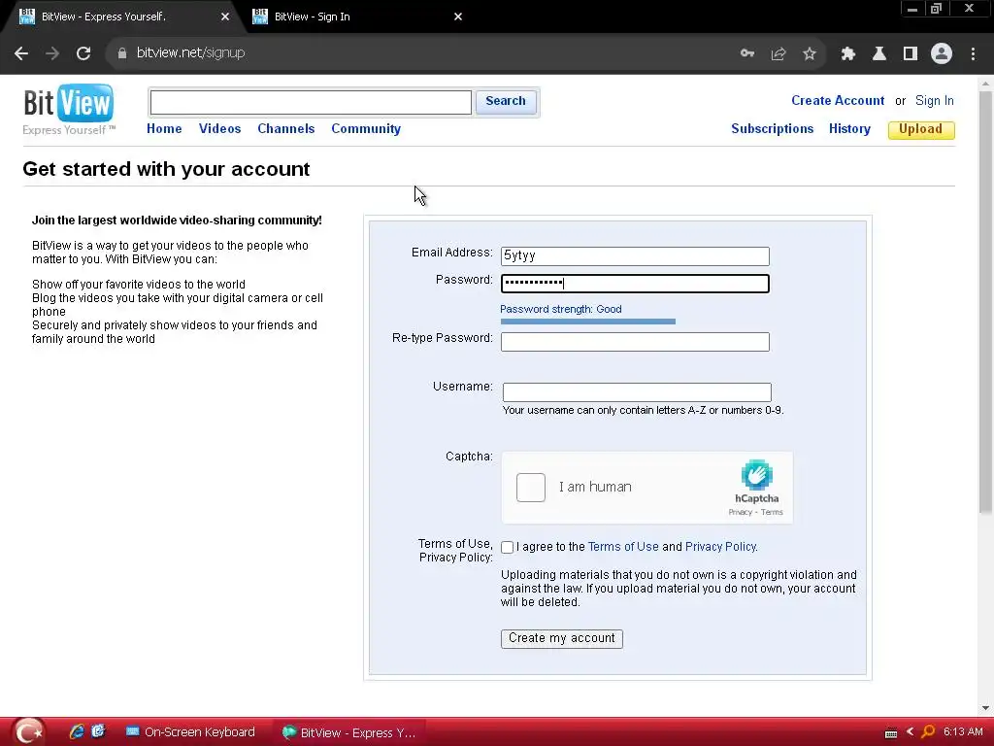Image resolution: width=994 pixels, height=746 pixels.
Task: Expand hidden tray icons arrow
Action: [x=911, y=731]
